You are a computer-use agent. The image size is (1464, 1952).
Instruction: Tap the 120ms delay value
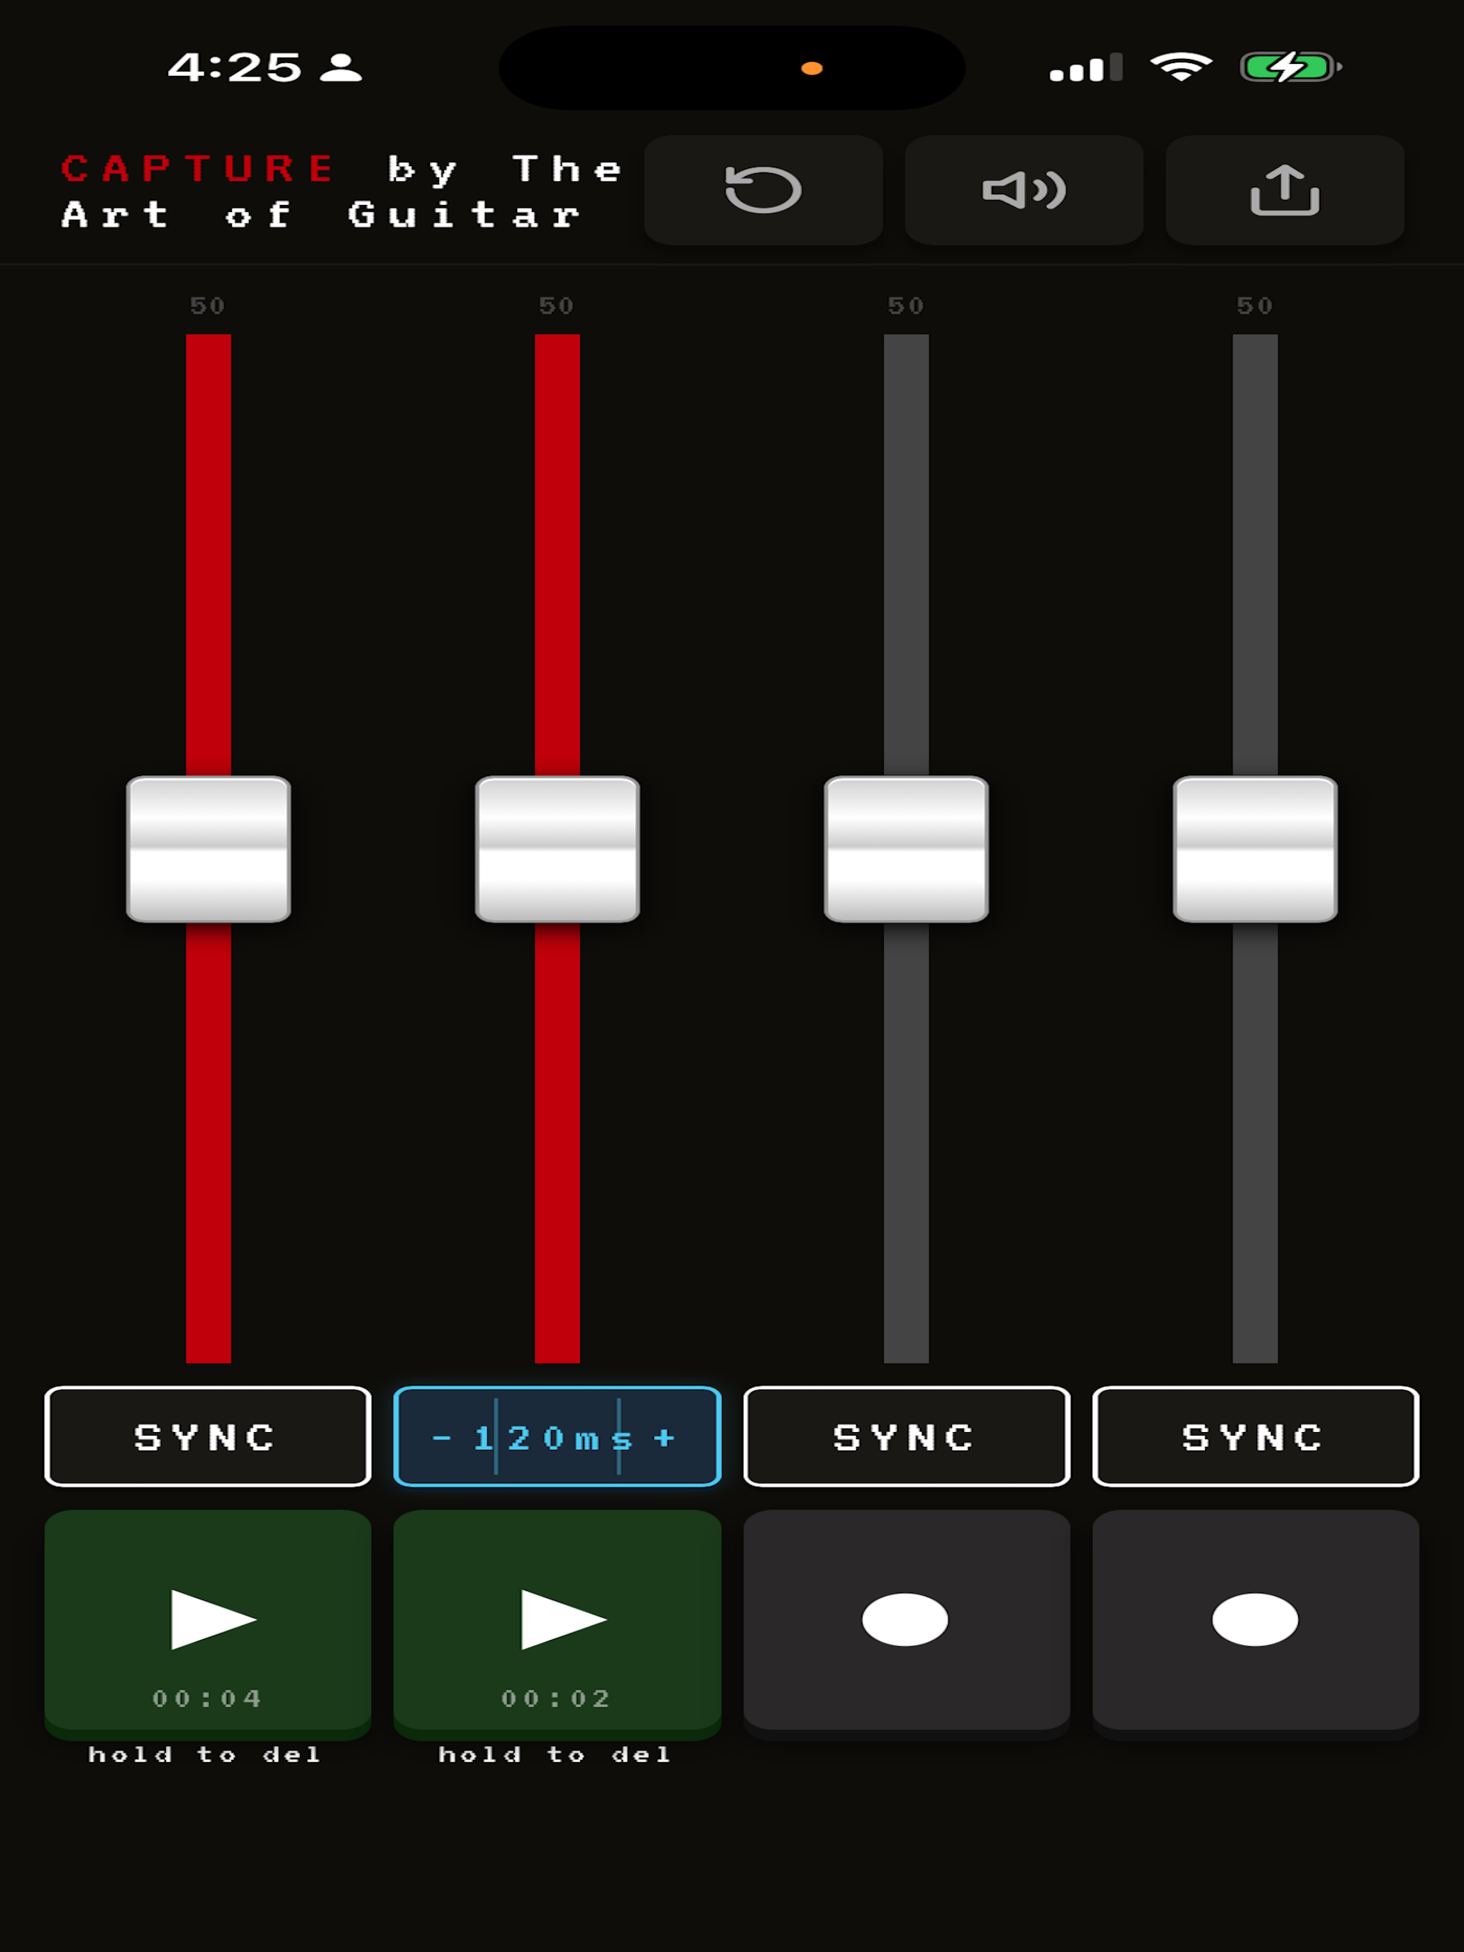553,1438
